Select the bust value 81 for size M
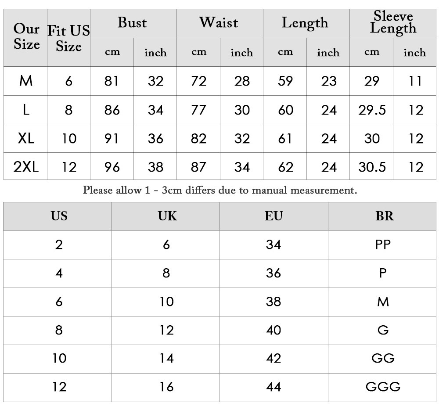The image size is (439, 410). point(112,81)
